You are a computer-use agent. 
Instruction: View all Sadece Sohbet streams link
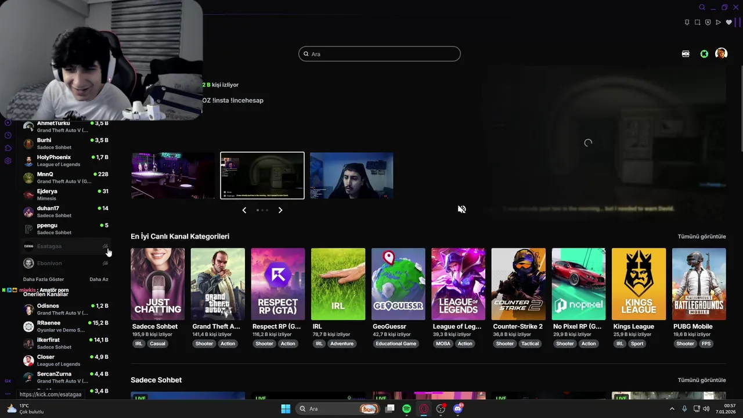pyautogui.click(x=702, y=380)
